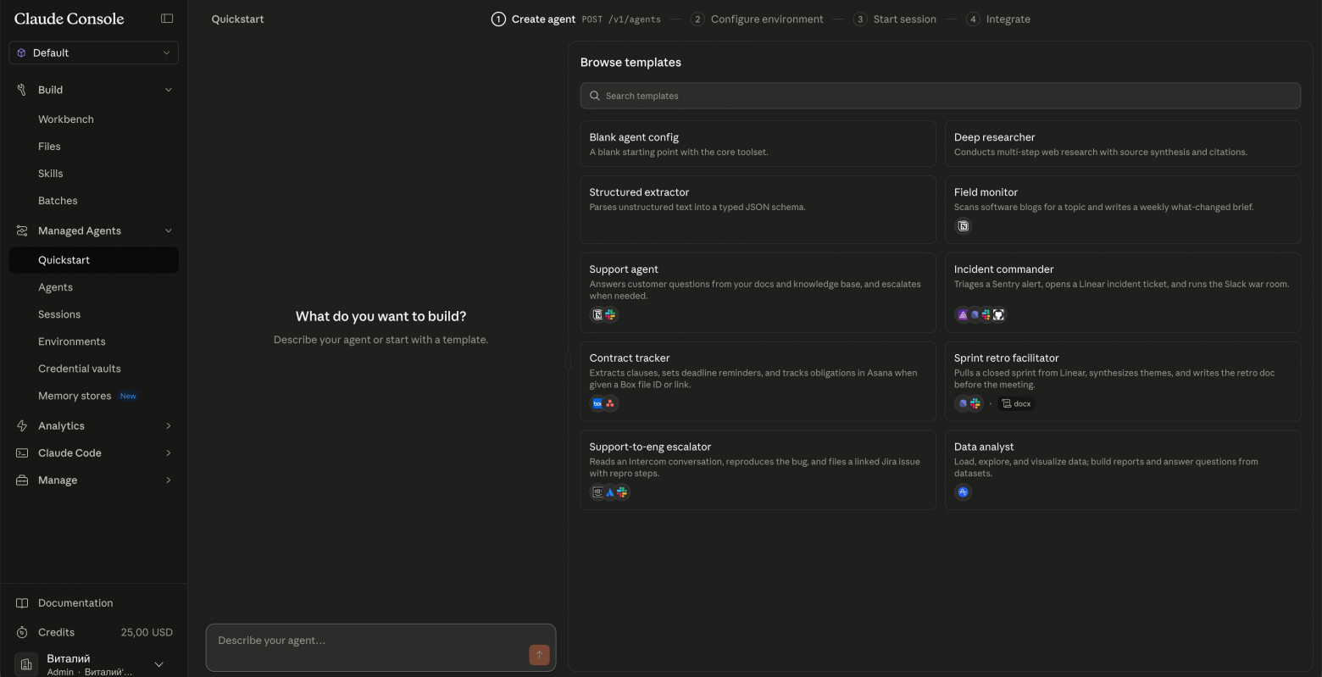
Task: Click the Notion icon on Field monitor card
Action: (963, 226)
